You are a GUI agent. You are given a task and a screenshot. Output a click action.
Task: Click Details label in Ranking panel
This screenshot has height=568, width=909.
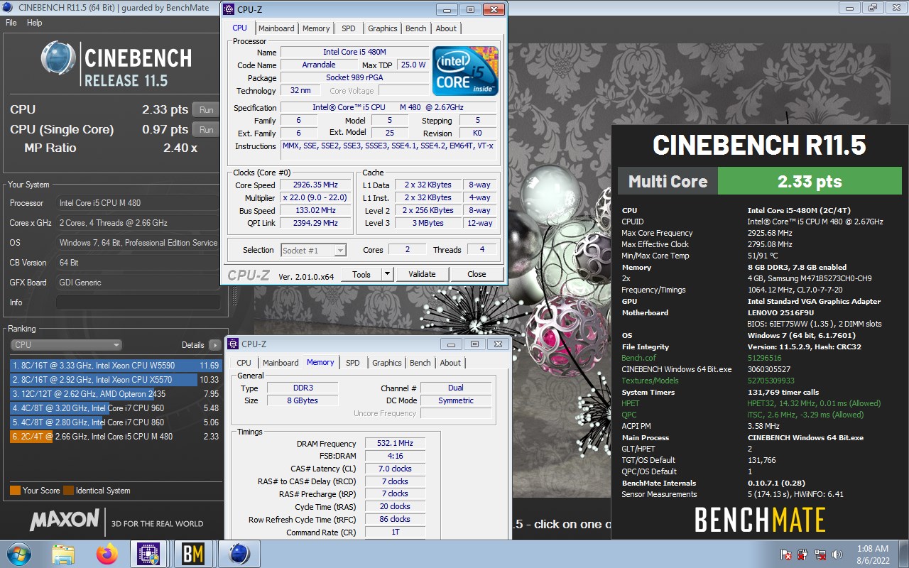tap(192, 345)
